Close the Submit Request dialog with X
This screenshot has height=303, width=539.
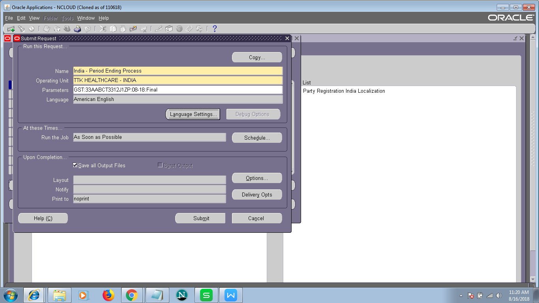click(x=287, y=38)
